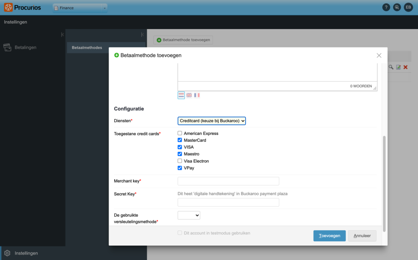Click into the Secret Key field

(x=229, y=202)
